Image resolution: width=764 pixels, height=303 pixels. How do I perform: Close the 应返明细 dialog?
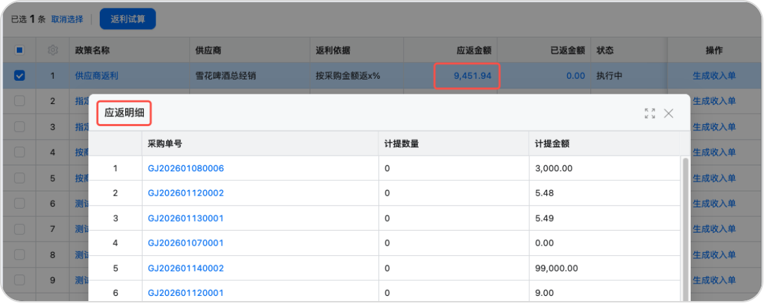pyautogui.click(x=669, y=114)
